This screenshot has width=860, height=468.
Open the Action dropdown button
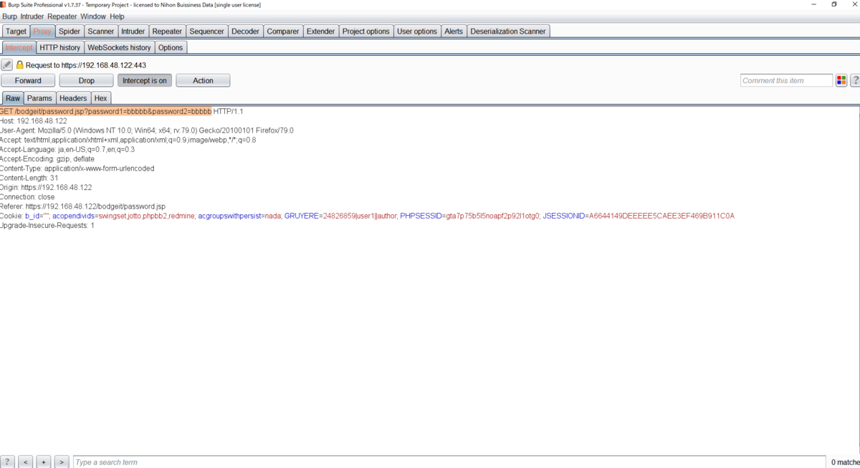(203, 80)
